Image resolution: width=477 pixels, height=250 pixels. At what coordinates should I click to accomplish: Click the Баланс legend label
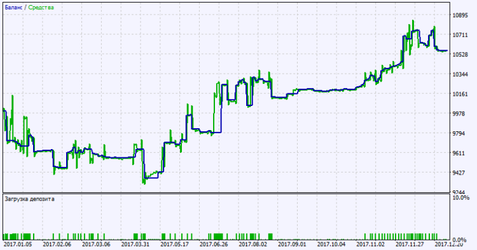13,8
